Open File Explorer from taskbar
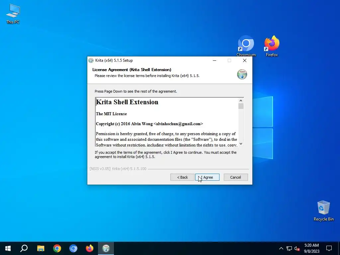 [41, 248]
